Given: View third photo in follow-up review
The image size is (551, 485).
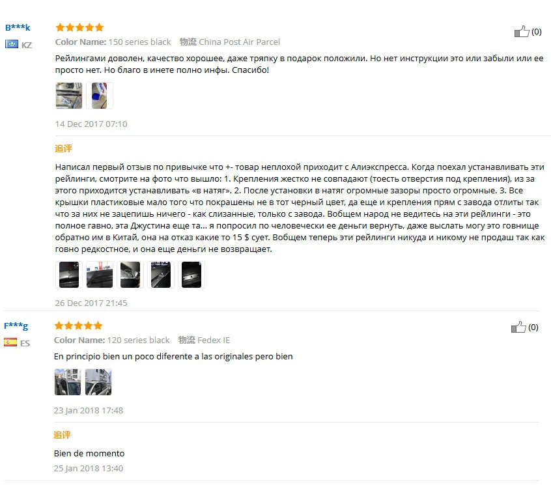Looking at the screenshot, I should tap(130, 275).
